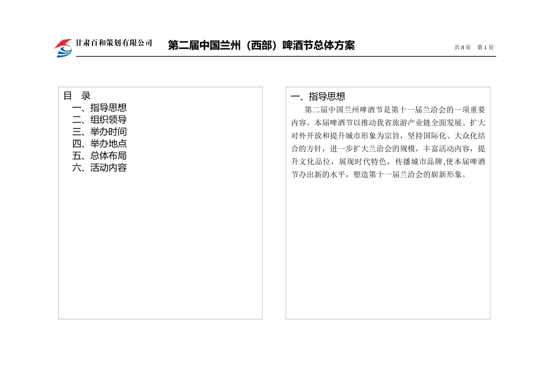This screenshot has height=386, width=546.
Task: Select contents entry 四、举办地点
Action: [x=99, y=144]
